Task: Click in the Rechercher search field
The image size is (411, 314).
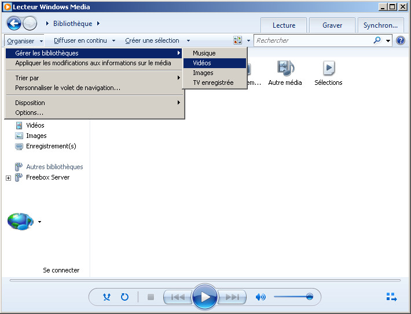Action: [313, 40]
